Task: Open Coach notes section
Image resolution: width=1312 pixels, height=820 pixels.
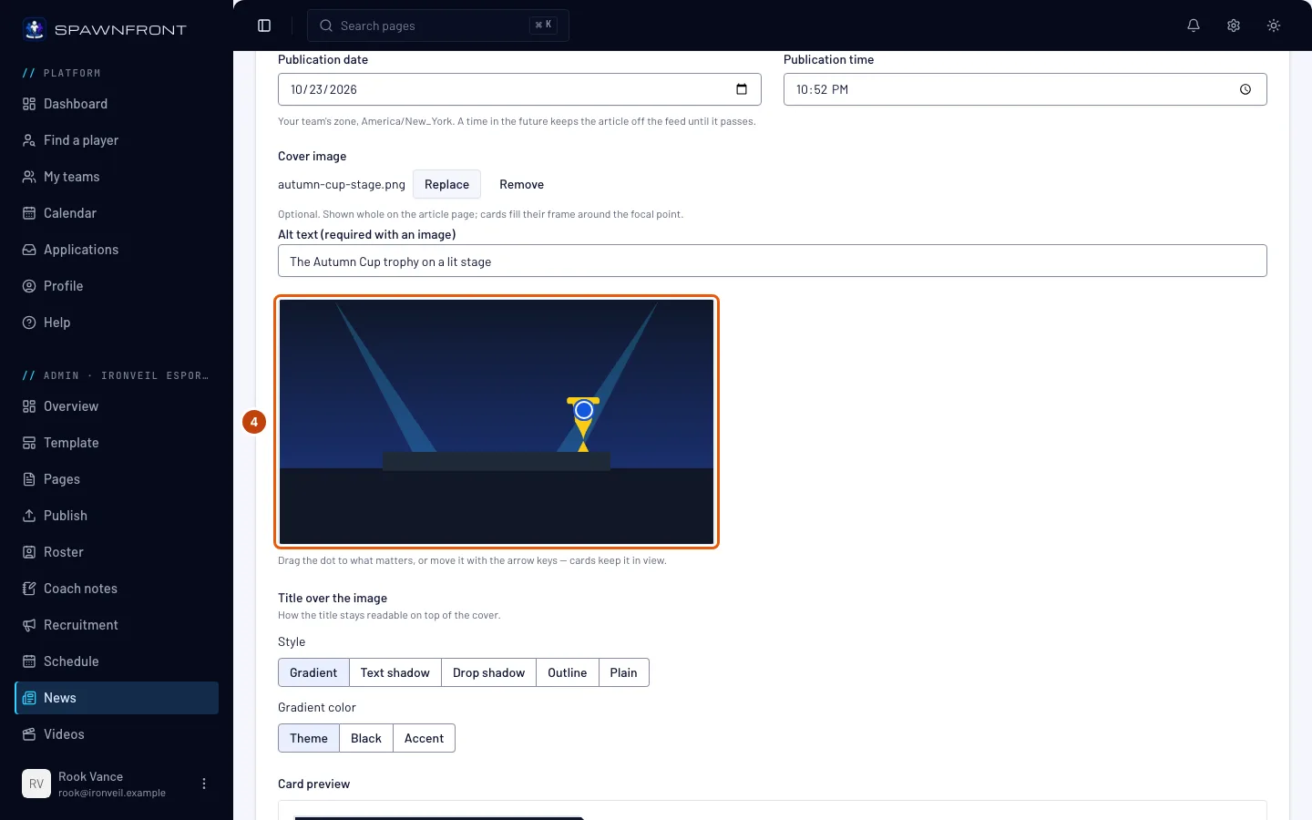Action: [x=117, y=589]
